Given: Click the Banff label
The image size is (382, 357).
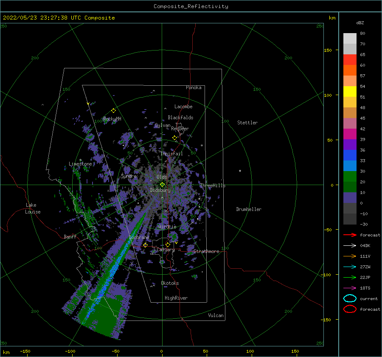Looking at the screenshot, I should click(70, 236).
